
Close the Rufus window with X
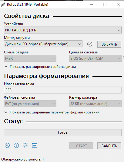tap(119, 5)
